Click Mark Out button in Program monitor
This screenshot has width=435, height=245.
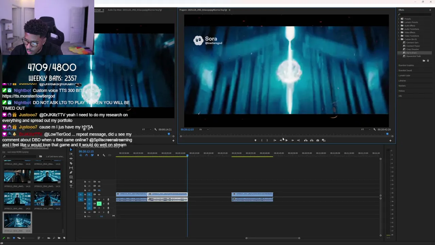(x=267, y=140)
